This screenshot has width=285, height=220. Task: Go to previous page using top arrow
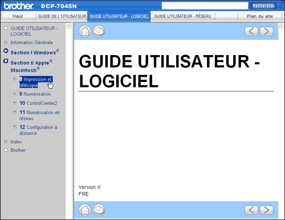pyautogui.click(x=251, y=31)
